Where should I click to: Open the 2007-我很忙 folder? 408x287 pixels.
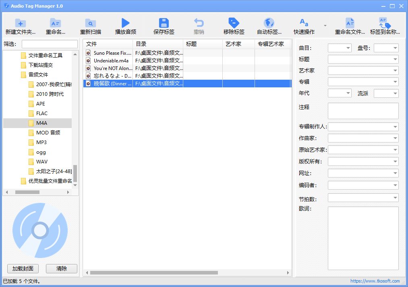[50, 85]
